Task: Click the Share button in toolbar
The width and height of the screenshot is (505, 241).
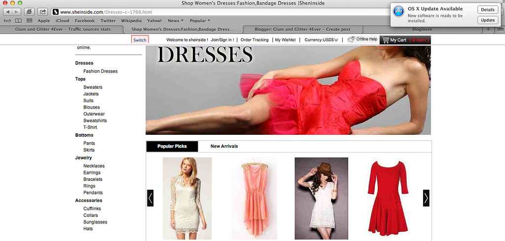Action: coord(42,12)
